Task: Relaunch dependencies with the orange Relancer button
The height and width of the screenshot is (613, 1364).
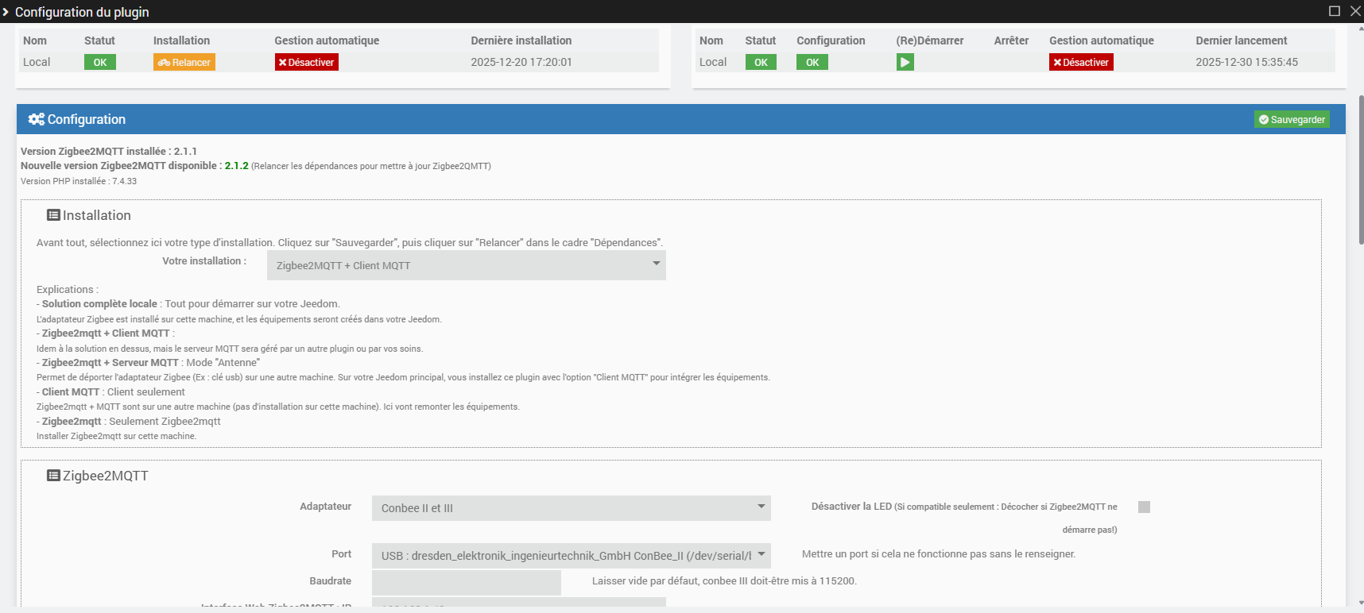Action: [184, 62]
